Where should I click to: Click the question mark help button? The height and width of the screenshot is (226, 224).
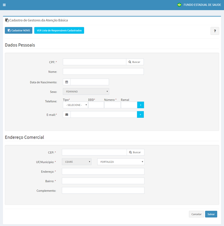[215, 31]
